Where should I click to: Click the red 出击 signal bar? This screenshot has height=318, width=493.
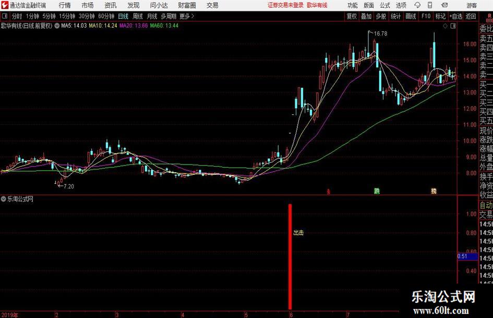[290, 256]
